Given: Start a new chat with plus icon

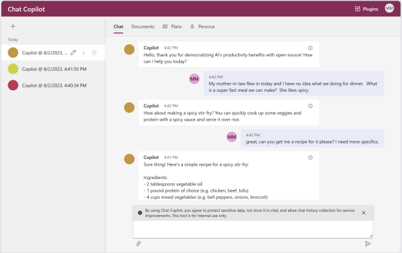Looking at the screenshot, I should pos(13,26).
